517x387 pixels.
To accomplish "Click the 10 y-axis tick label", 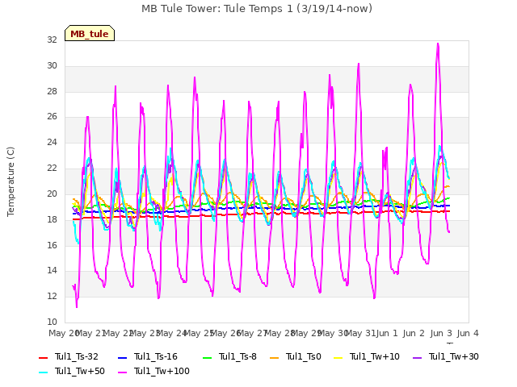I will pyautogui.click(x=52, y=322).
